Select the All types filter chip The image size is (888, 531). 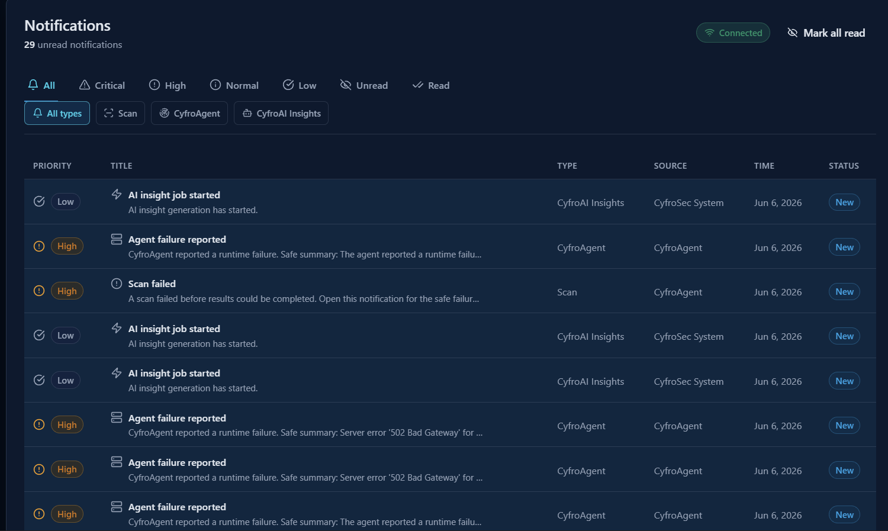tap(57, 113)
